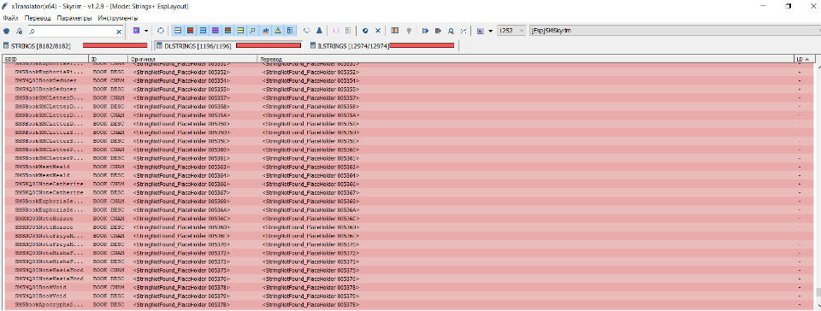The image size is (821, 311).
Task: Select SMSMQ02NoteCatherine BOOK CNAM row
Action: (x=409, y=184)
